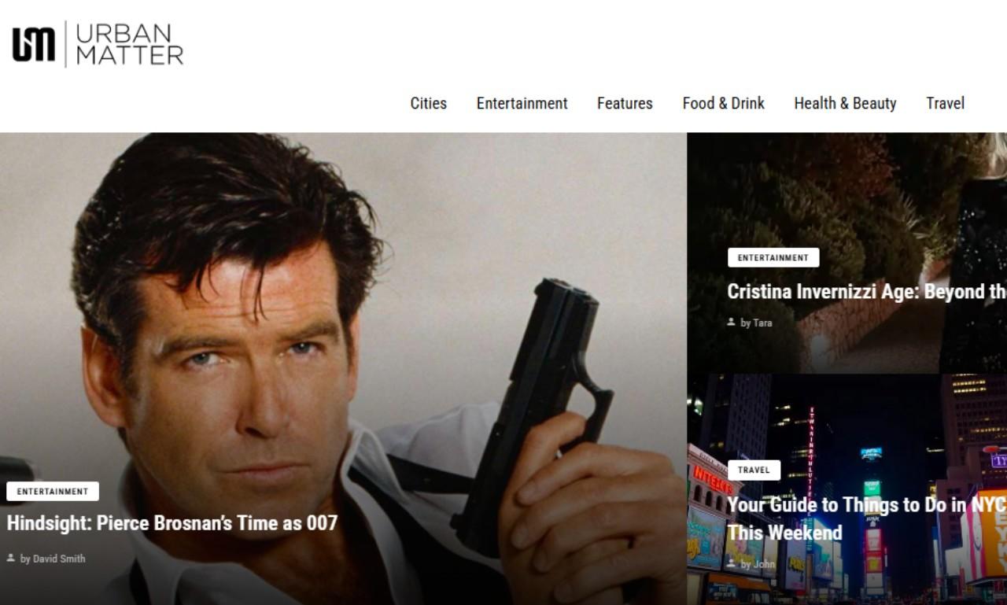The height and width of the screenshot is (605, 1007).
Task: Click Entertainment badge on the Brosnan article
Action: 53,492
